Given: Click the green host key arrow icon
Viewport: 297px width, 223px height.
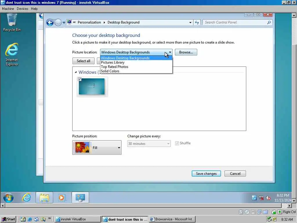Looking at the screenshot, I should point(280,212).
